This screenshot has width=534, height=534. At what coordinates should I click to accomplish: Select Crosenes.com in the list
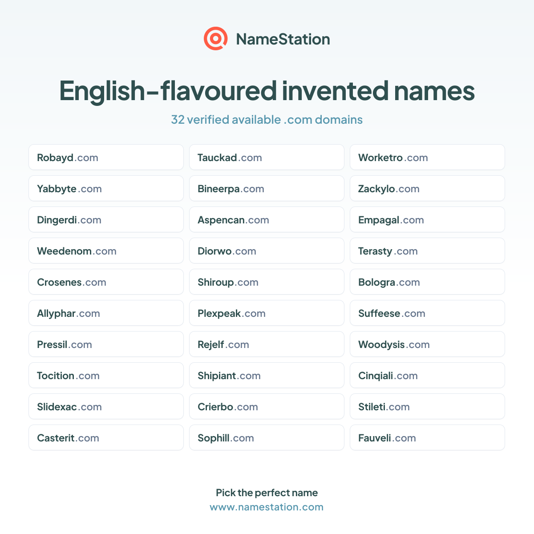pyautogui.click(x=106, y=282)
